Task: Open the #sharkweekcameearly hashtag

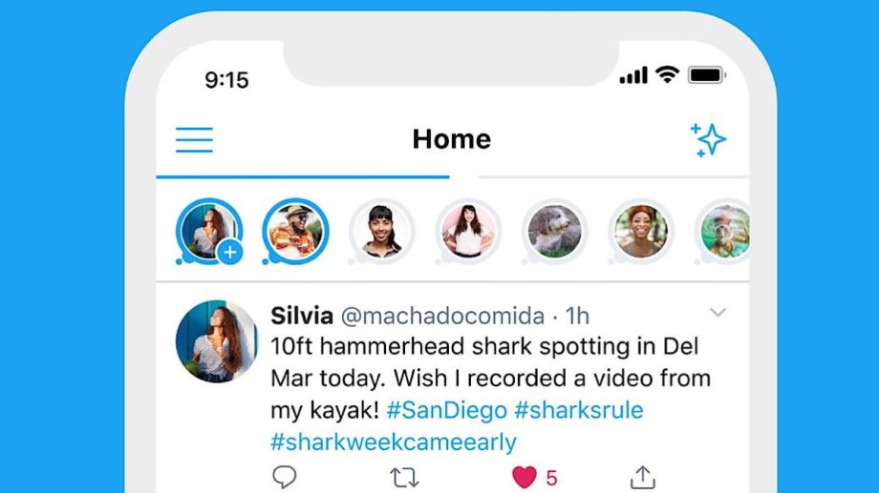Action: click(393, 442)
